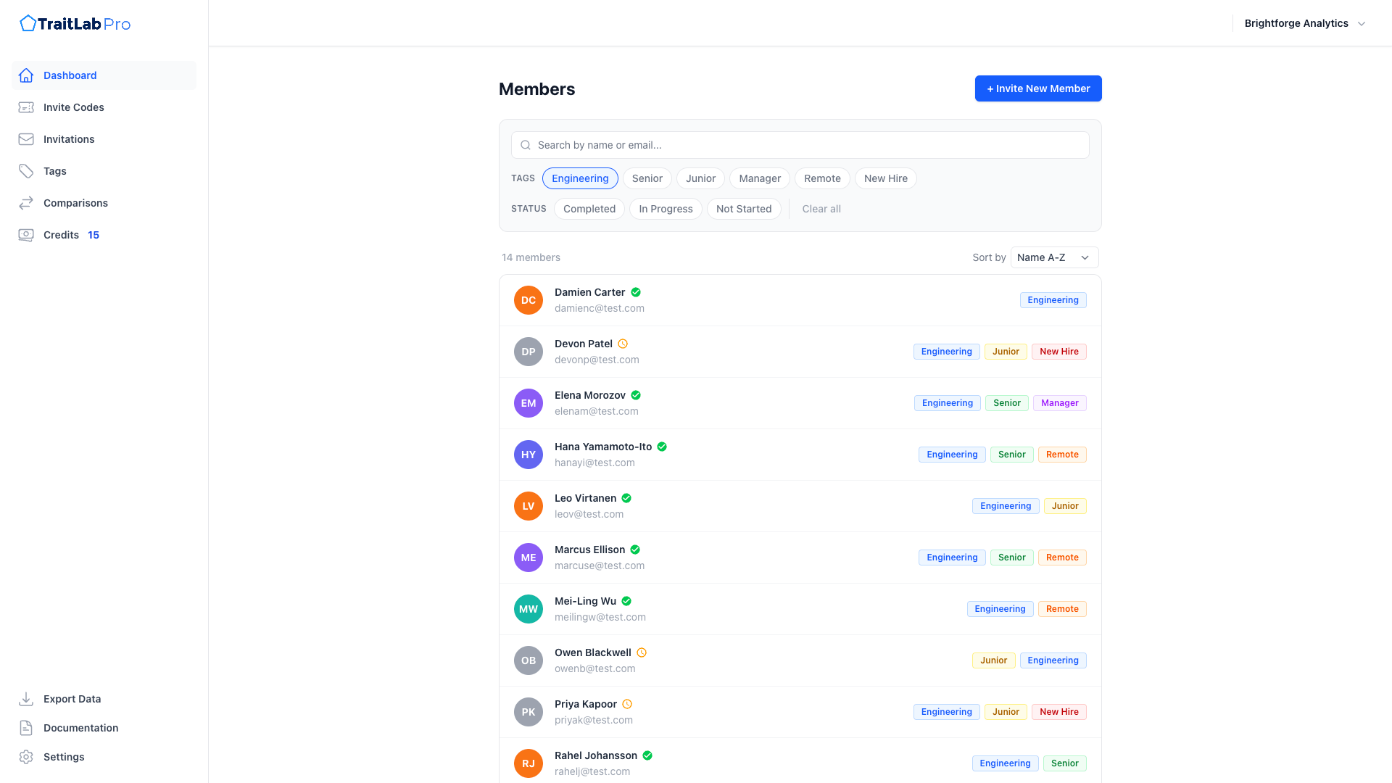Enable the Remote tag filter
The width and height of the screenshot is (1392, 783).
point(822,178)
